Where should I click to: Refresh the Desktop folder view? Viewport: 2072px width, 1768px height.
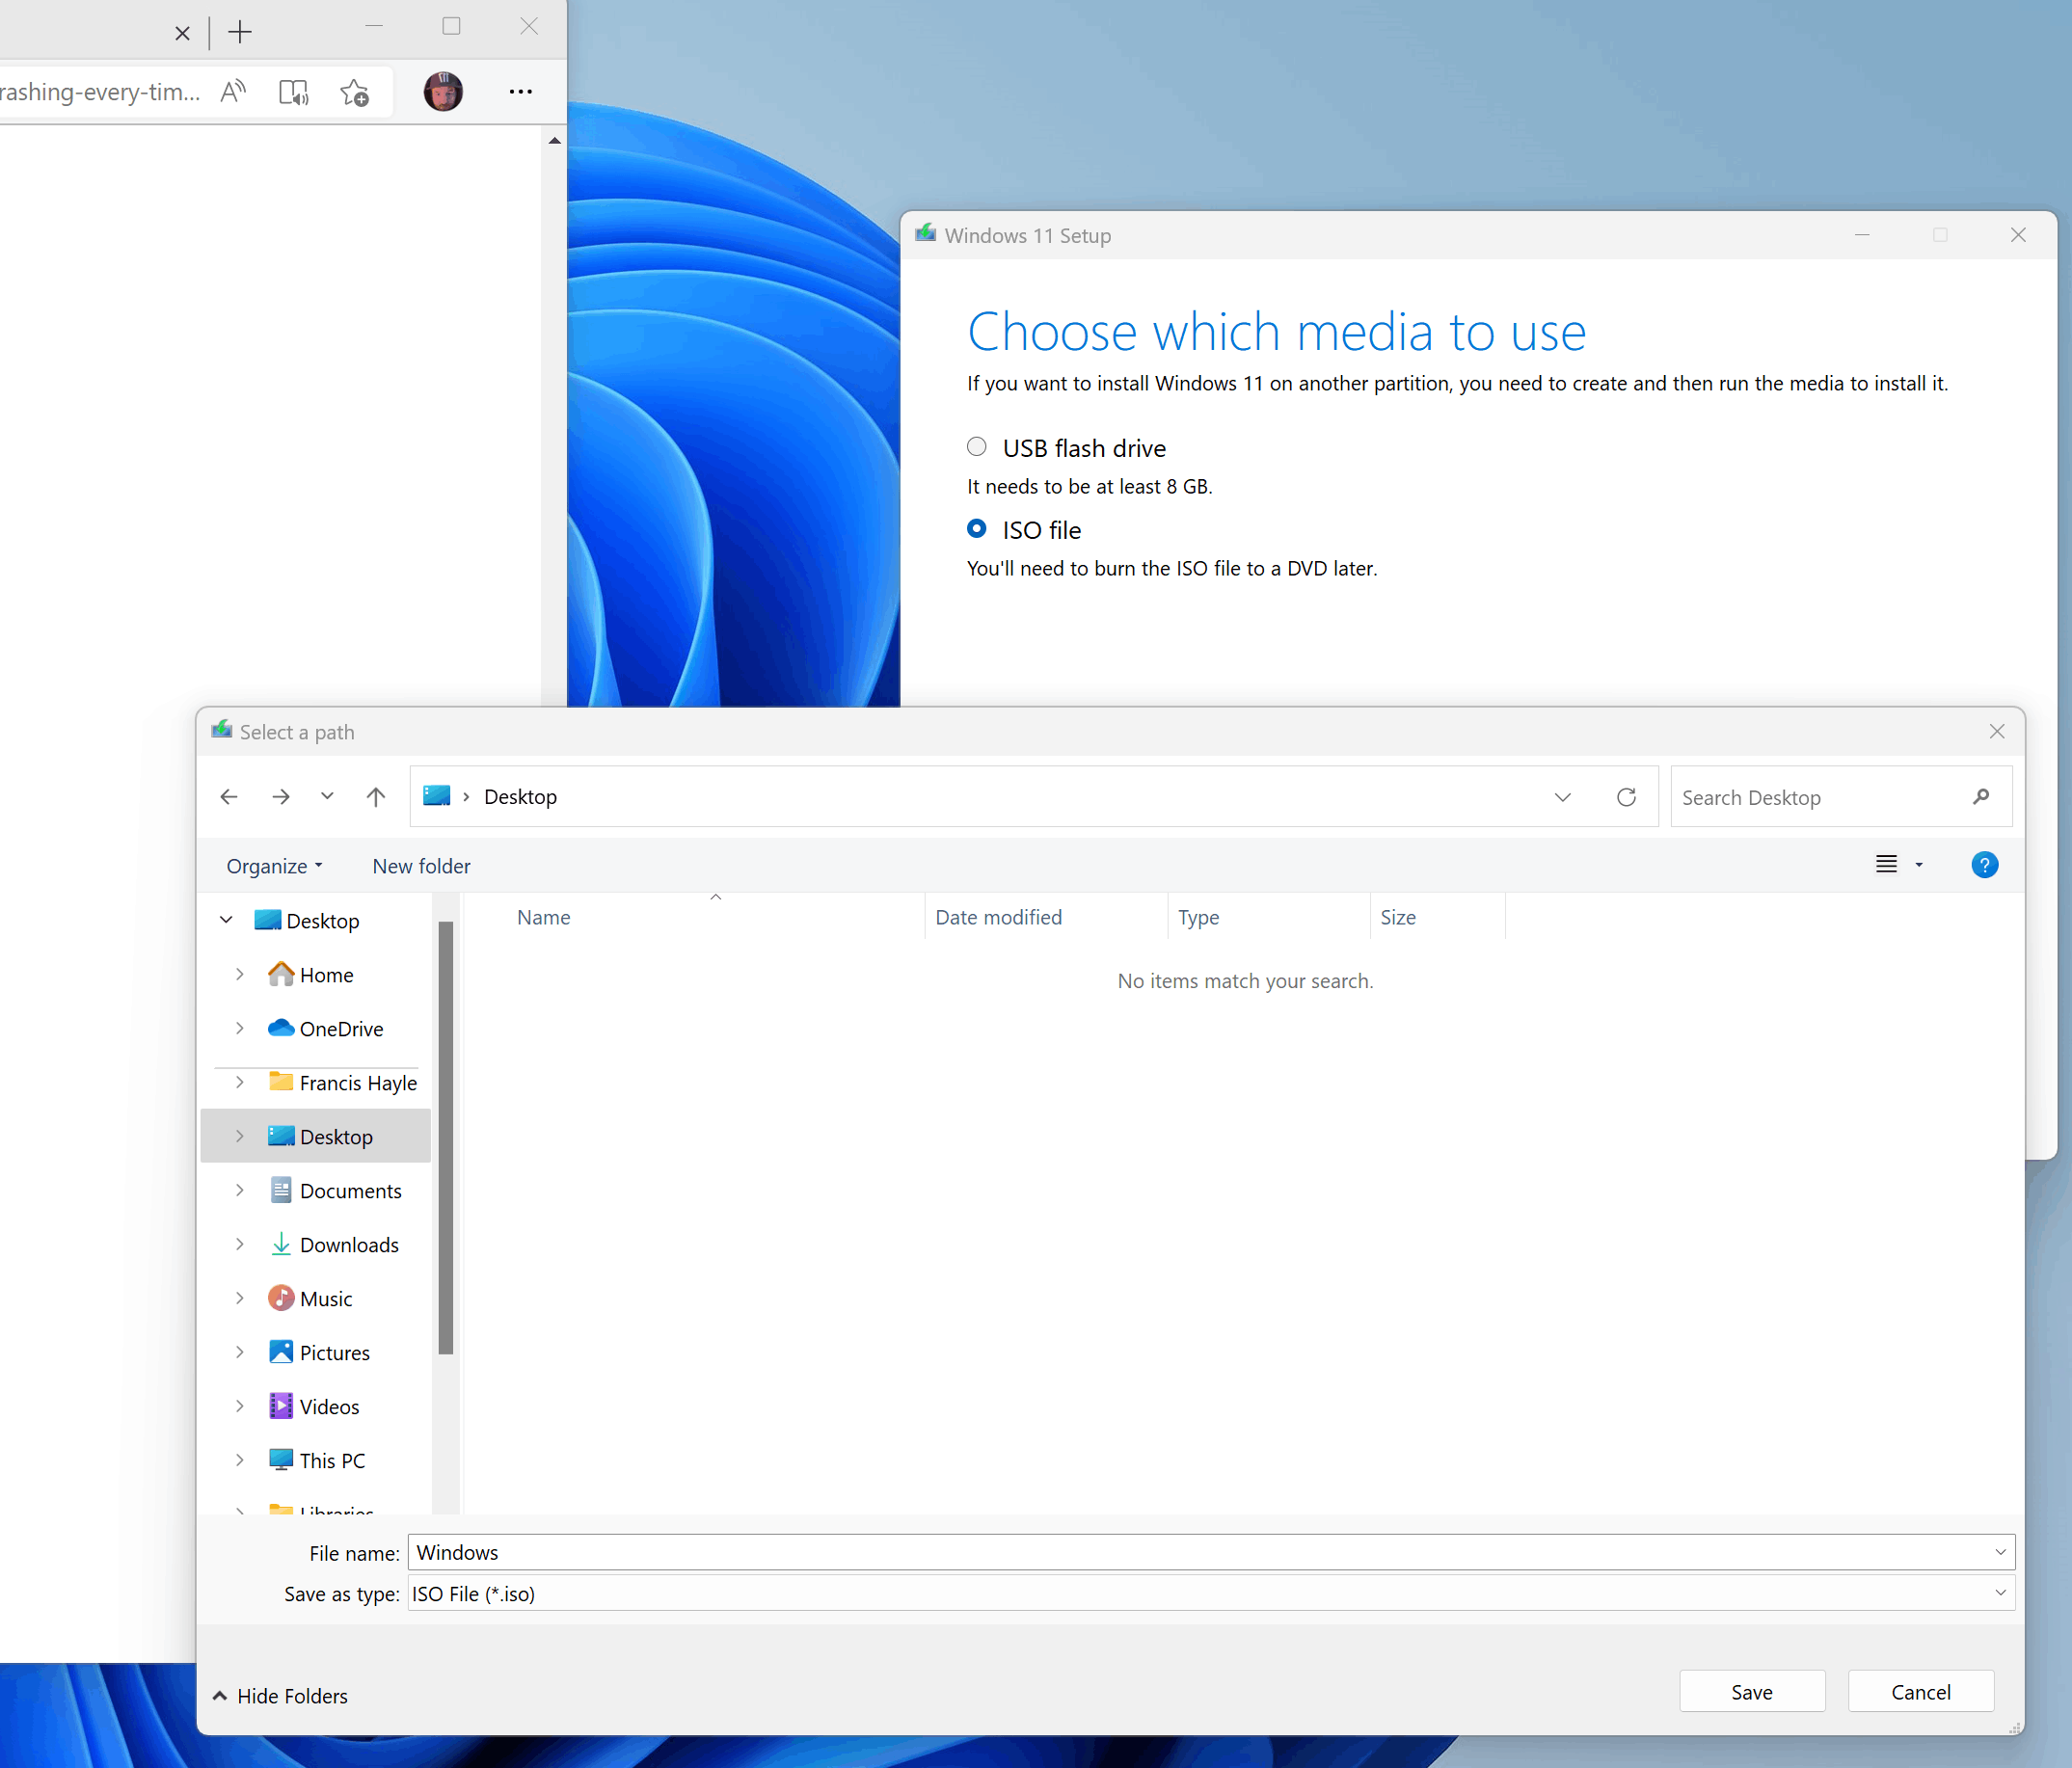(x=1626, y=796)
